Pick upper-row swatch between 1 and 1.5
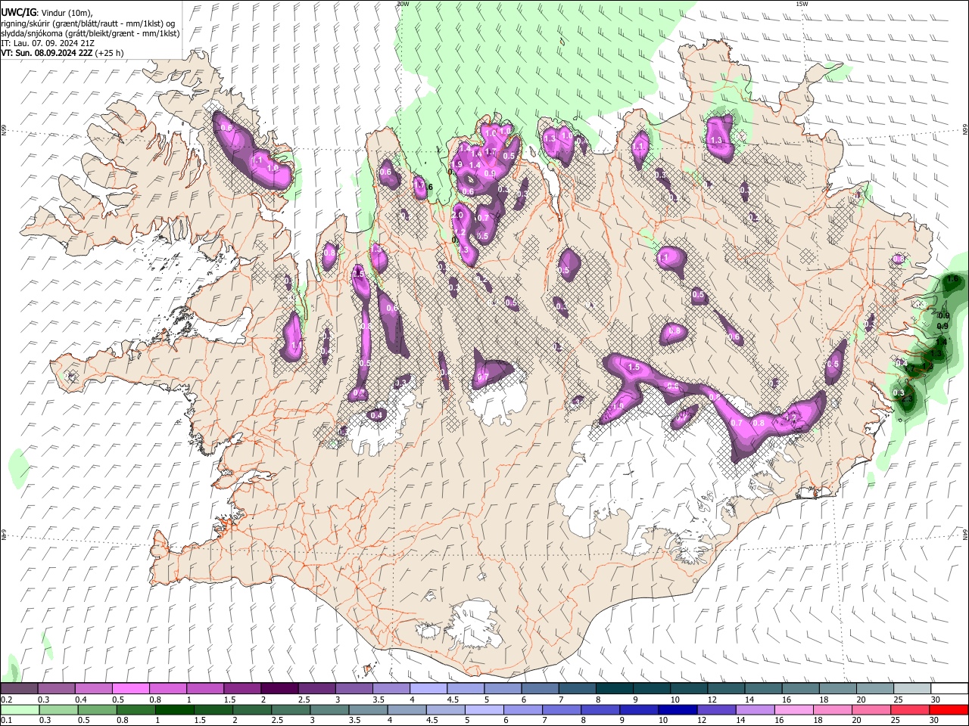969x726 pixels. 204,688
